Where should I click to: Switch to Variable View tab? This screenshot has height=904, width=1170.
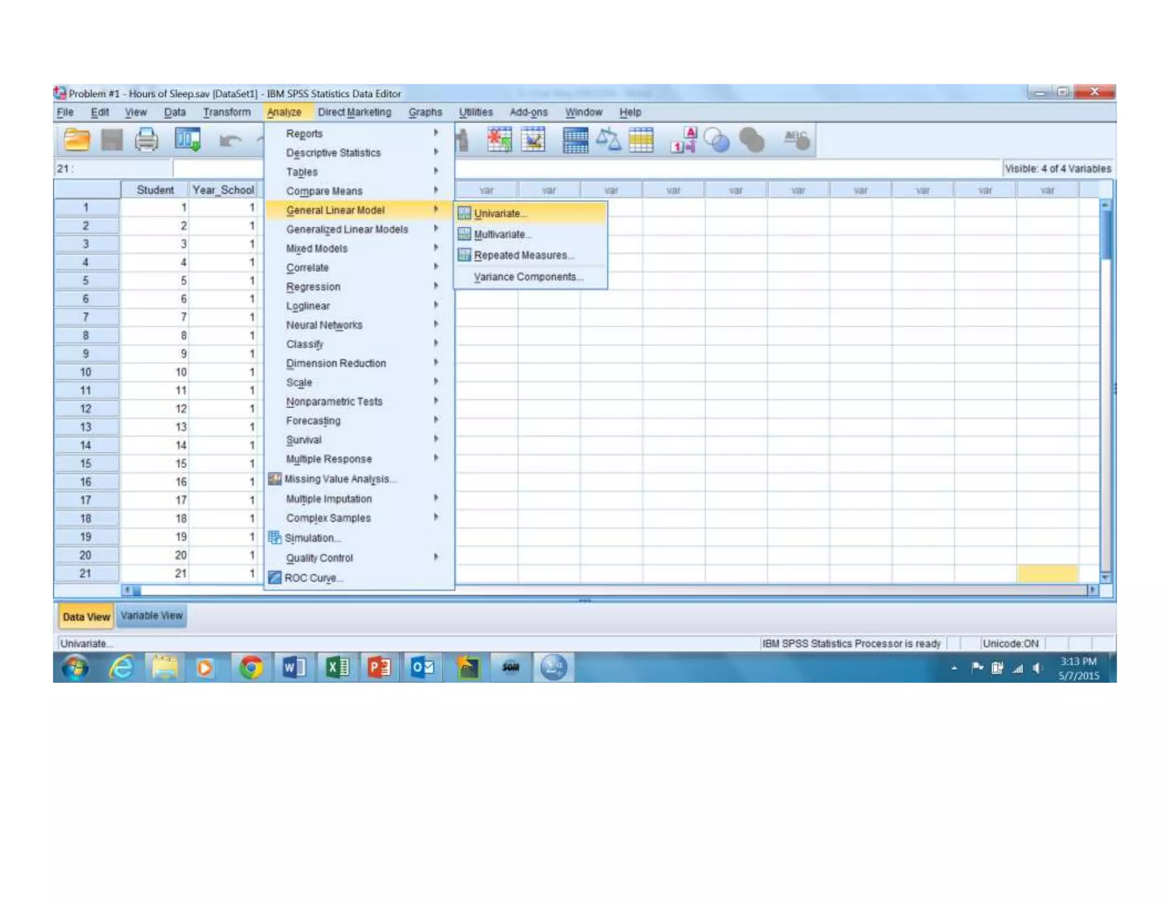[151, 615]
